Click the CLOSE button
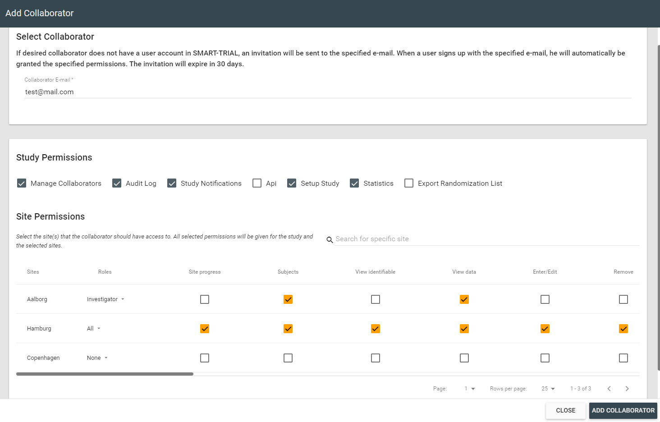 565,410
